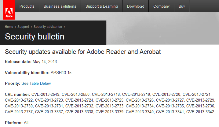The image size is (219, 127).
Task: Go to the Home breadcrumb link
Action: pyautogui.click(x=9, y=27)
